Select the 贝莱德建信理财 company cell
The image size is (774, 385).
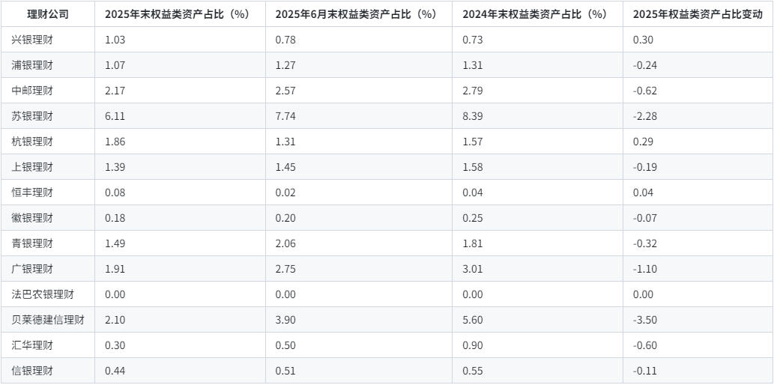coord(49,320)
